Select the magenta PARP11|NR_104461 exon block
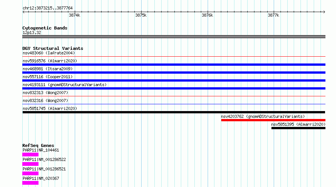The image size is (336, 187). pos(31,155)
